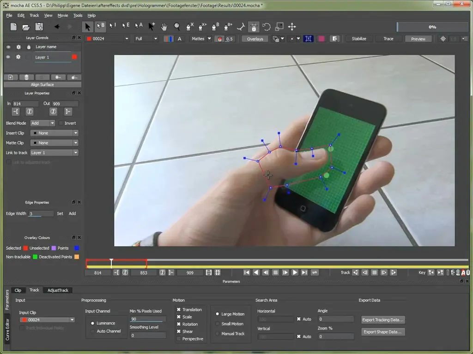Select Auto Channel radio button
Image resolution: width=473 pixels, height=354 pixels.
click(92, 331)
